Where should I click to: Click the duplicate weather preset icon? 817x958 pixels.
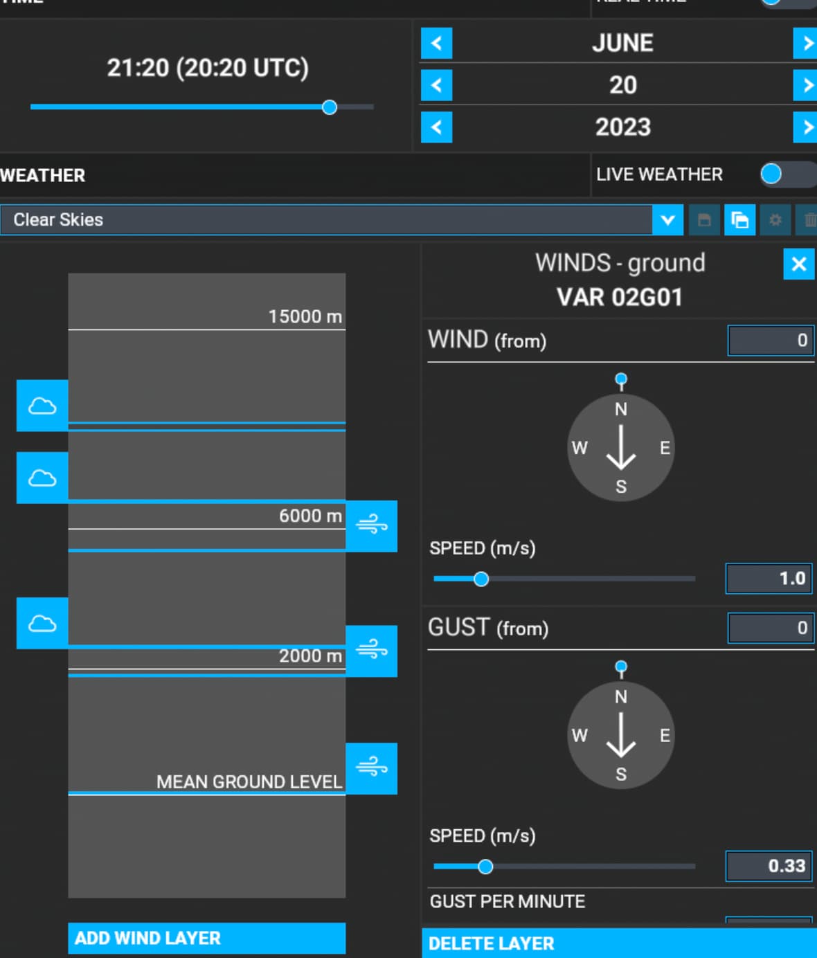[x=739, y=220]
